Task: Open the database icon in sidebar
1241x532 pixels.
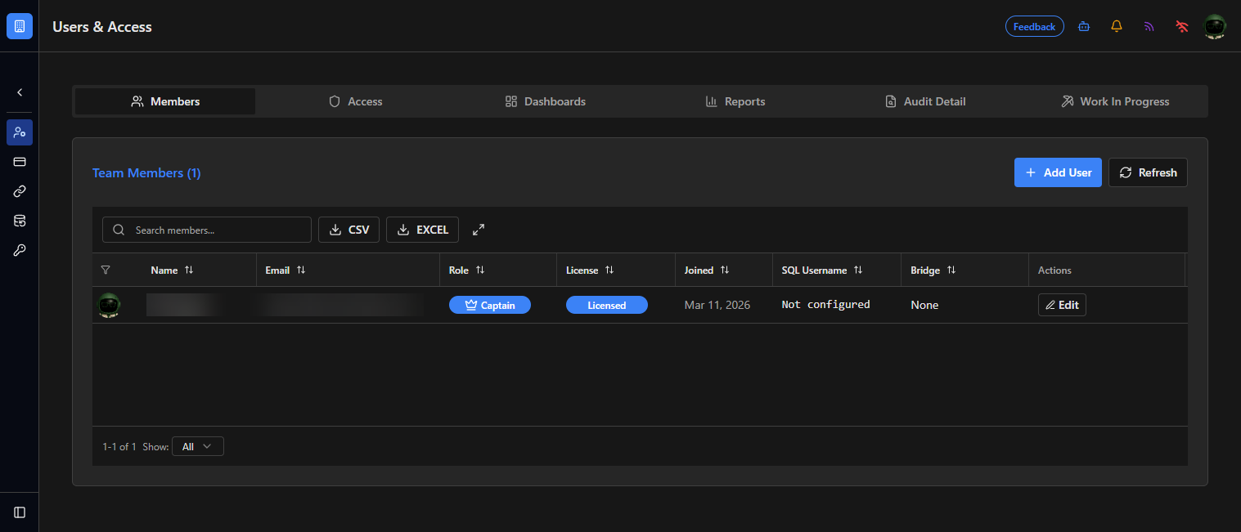Action: click(20, 221)
